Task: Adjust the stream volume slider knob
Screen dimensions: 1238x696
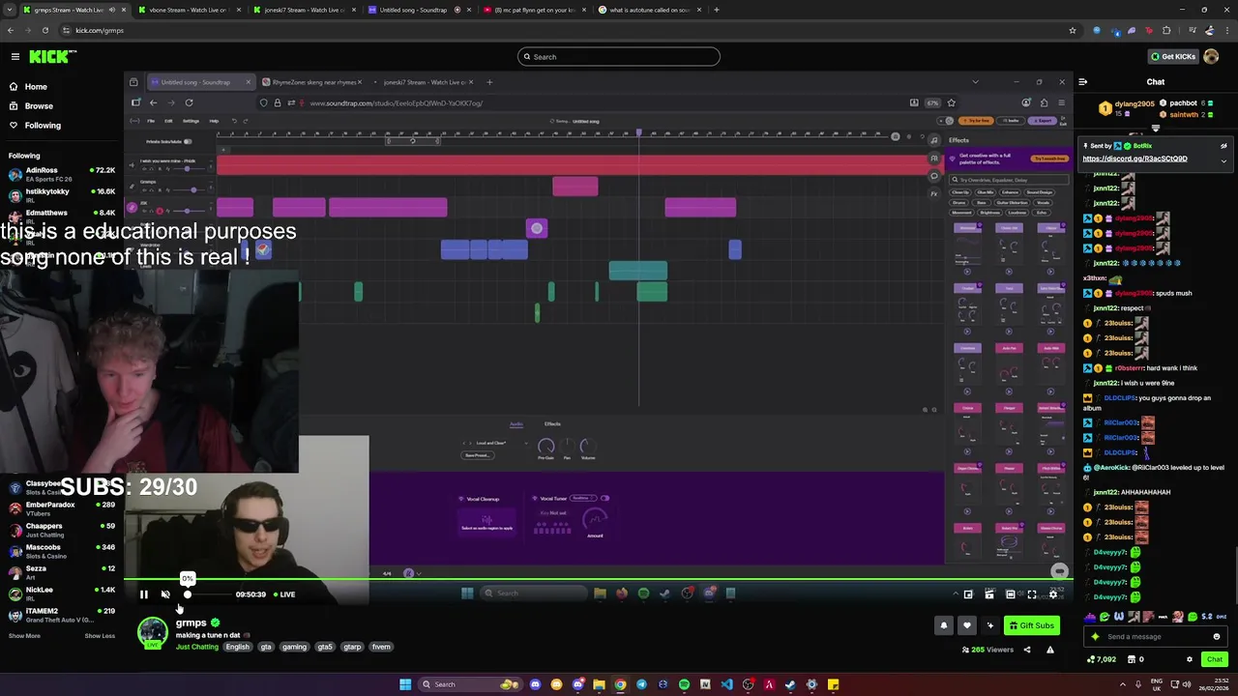Action: (188, 594)
